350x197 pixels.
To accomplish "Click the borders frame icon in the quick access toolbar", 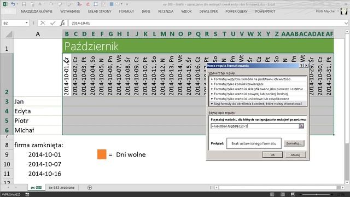I will [96, 4].
